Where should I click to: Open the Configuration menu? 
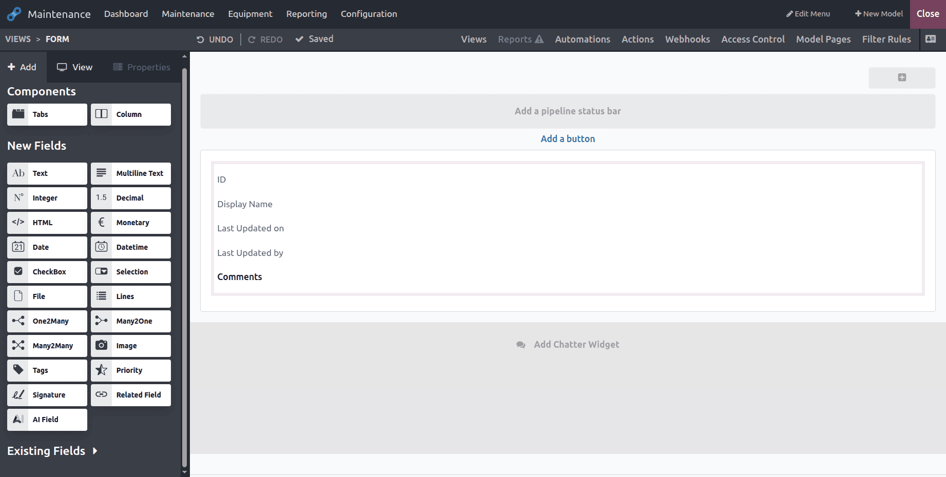tap(369, 14)
